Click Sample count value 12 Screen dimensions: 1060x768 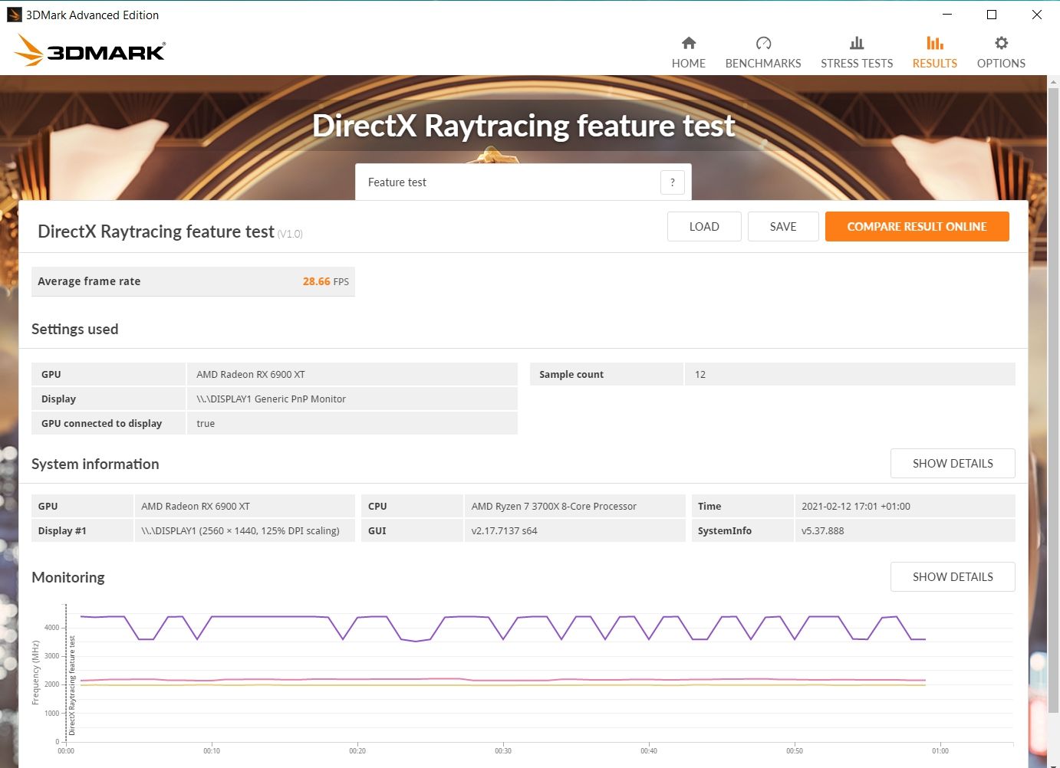700,375
